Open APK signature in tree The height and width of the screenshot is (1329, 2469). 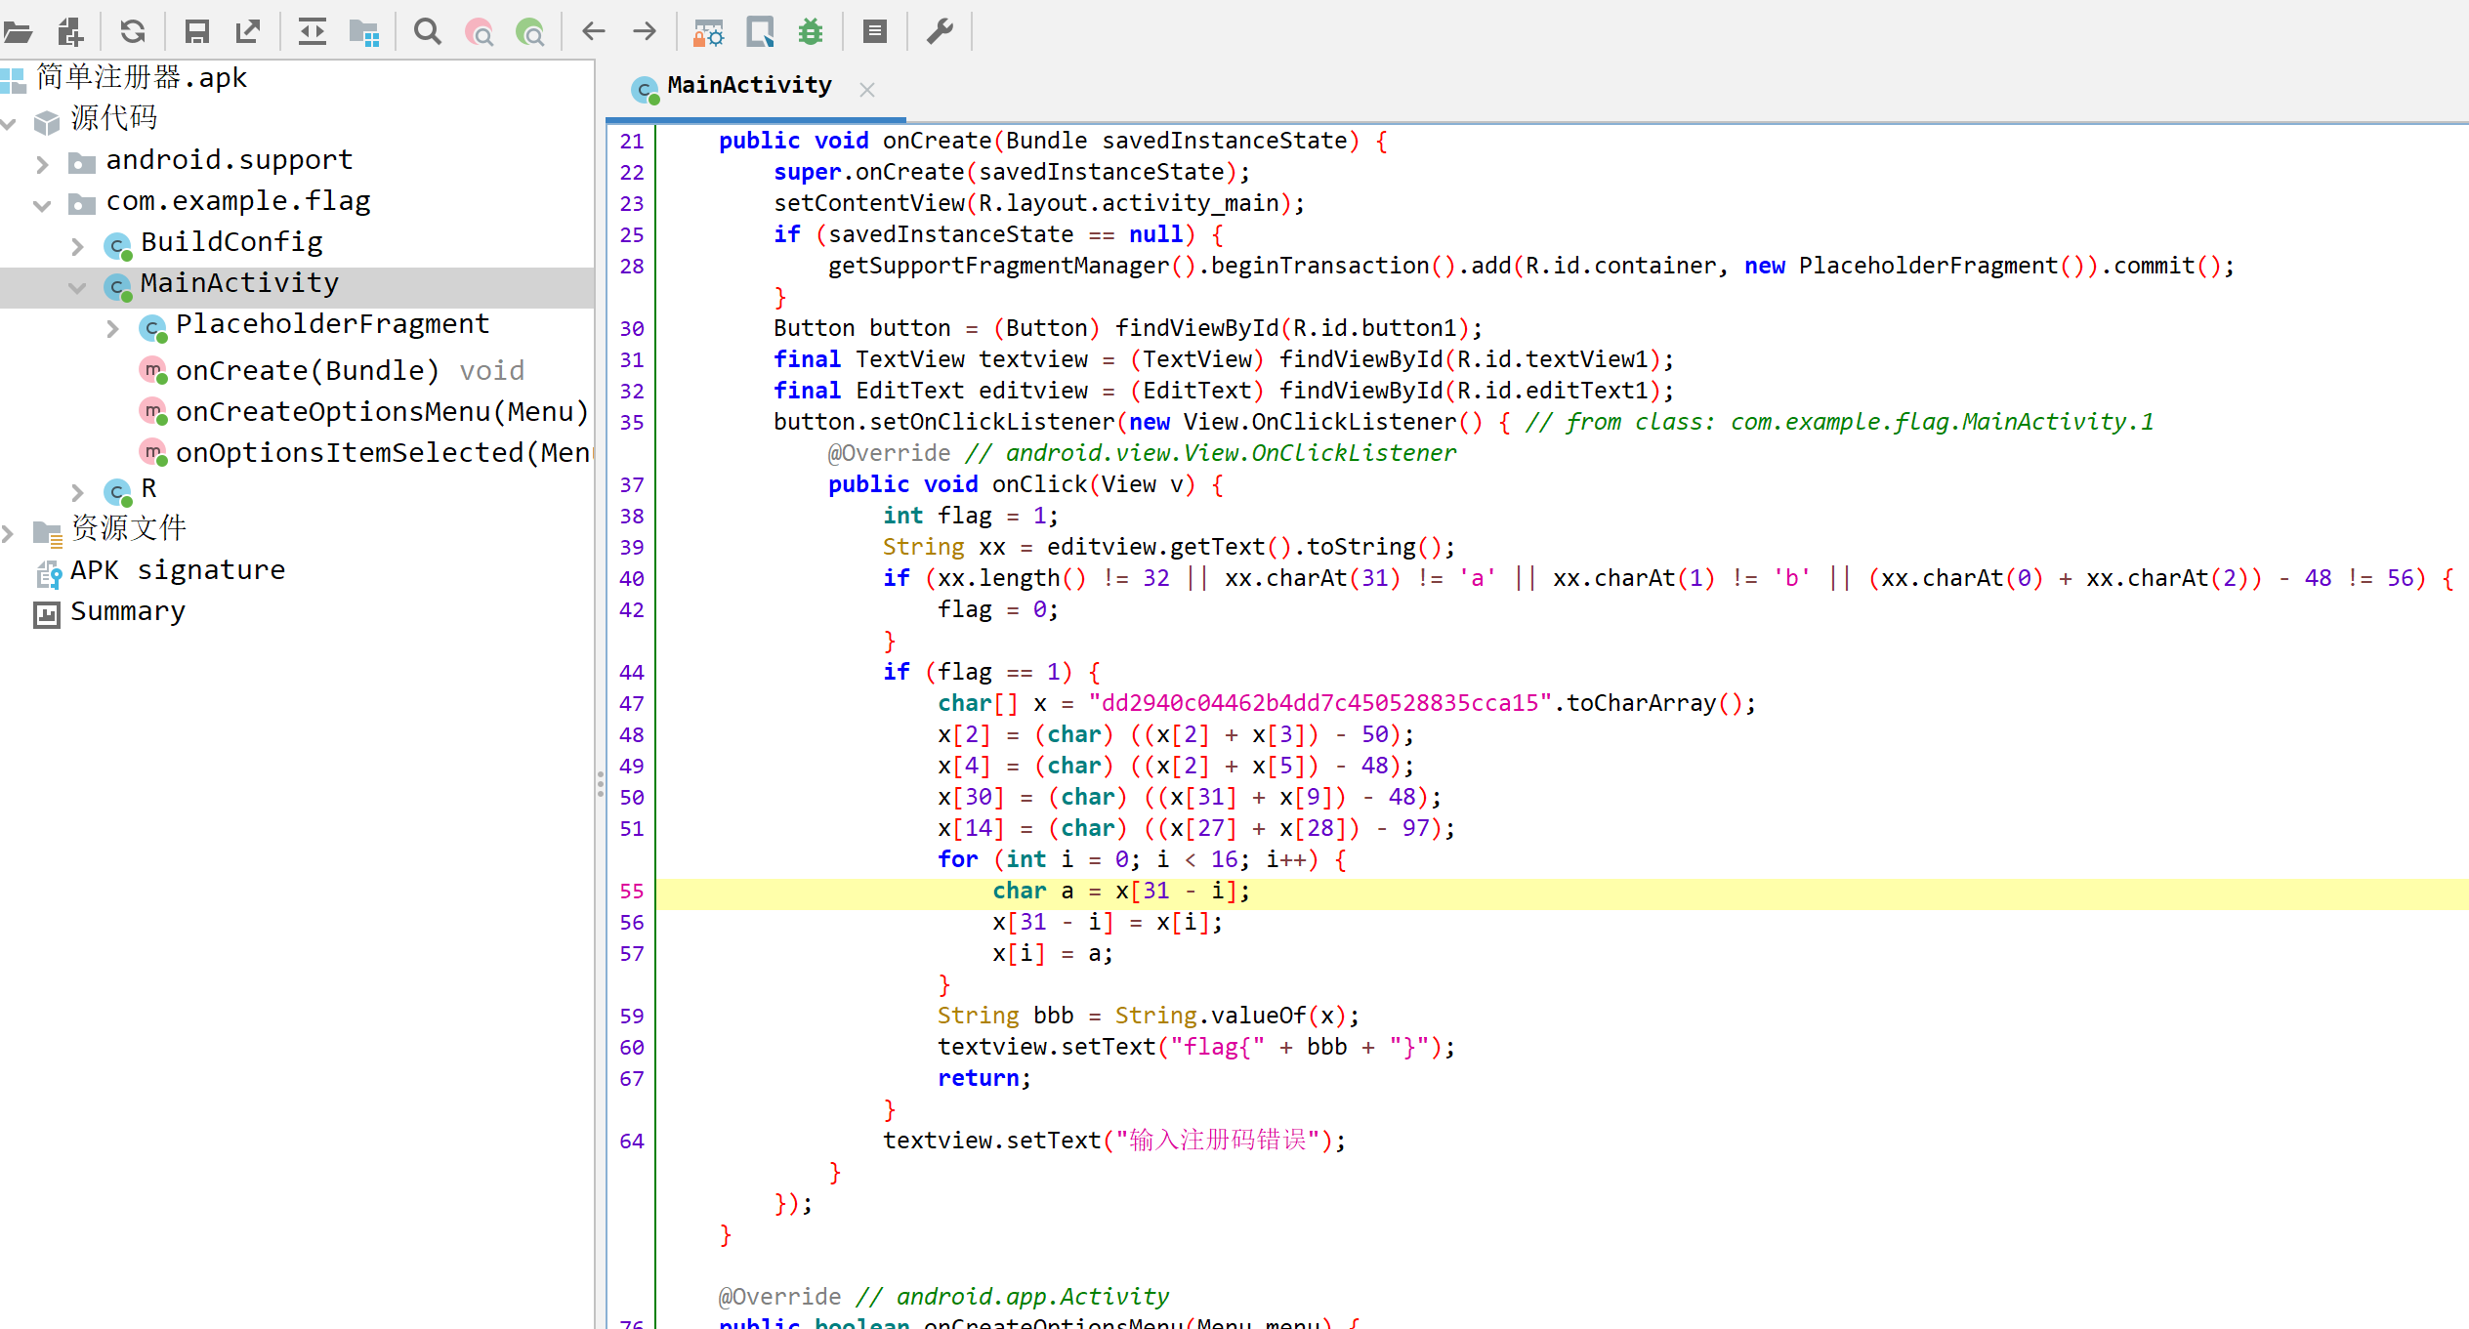[177, 570]
